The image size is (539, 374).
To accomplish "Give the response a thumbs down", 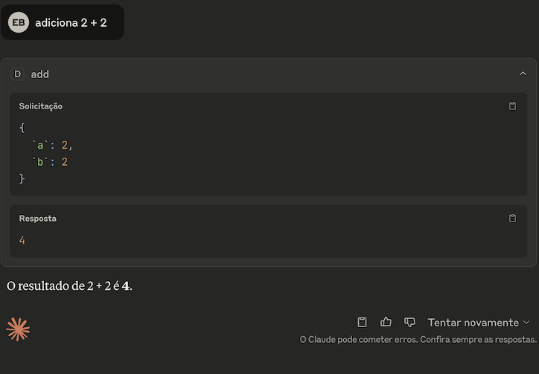I will tap(409, 322).
